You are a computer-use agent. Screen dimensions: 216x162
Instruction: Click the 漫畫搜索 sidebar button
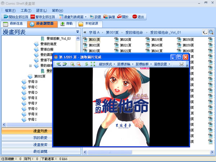(x=40, y=144)
